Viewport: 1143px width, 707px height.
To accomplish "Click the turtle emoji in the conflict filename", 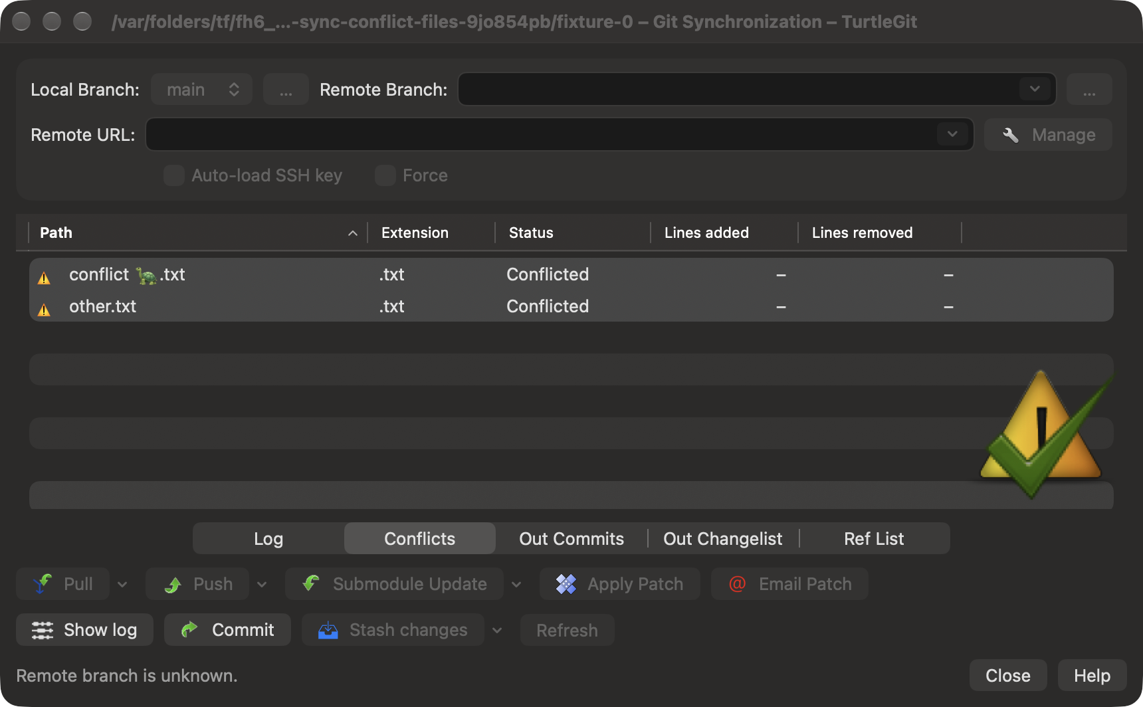I will point(146,275).
